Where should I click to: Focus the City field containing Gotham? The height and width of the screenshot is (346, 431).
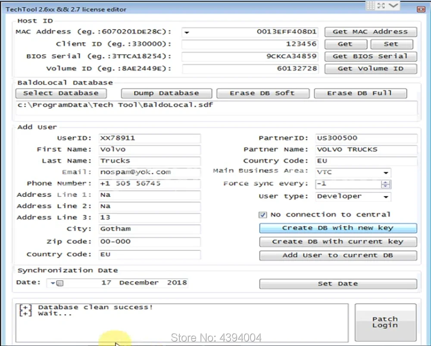tap(150, 229)
